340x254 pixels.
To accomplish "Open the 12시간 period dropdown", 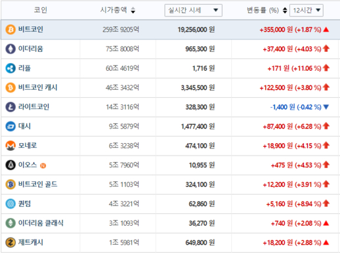I will (x=307, y=11).
